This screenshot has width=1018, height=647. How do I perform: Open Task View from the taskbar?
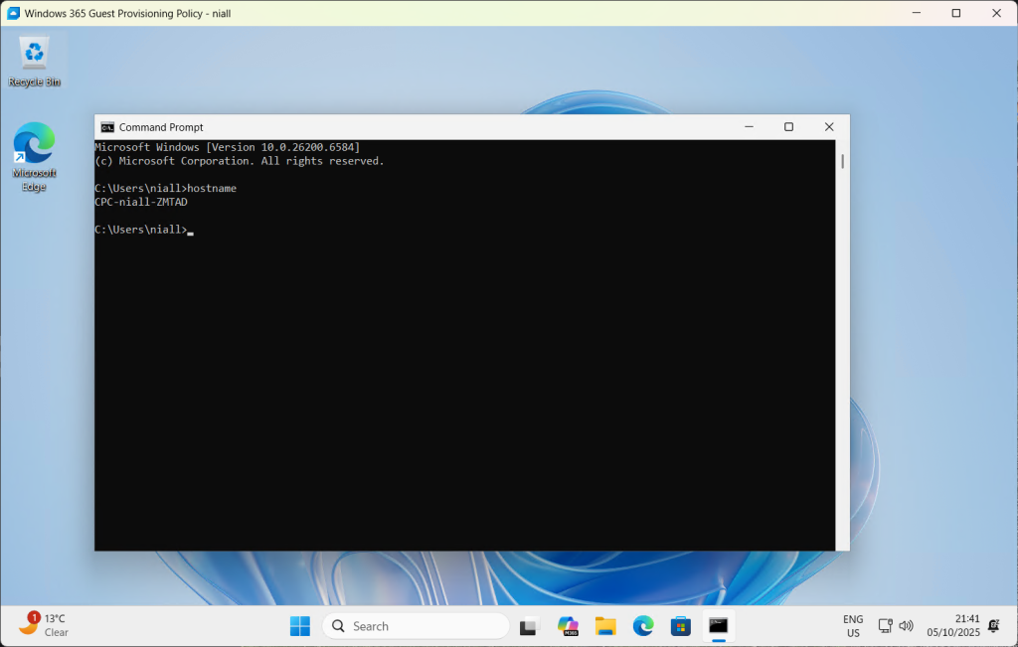(529, 626)
